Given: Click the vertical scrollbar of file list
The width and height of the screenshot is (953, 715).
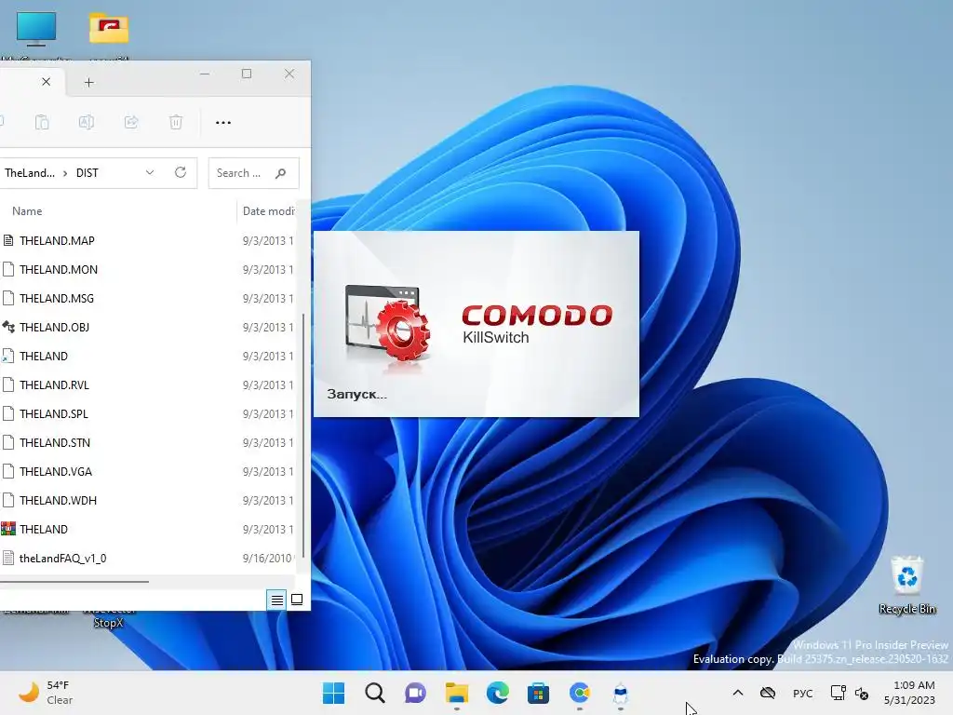Looking at the screenshot, I should coord(303,434).
